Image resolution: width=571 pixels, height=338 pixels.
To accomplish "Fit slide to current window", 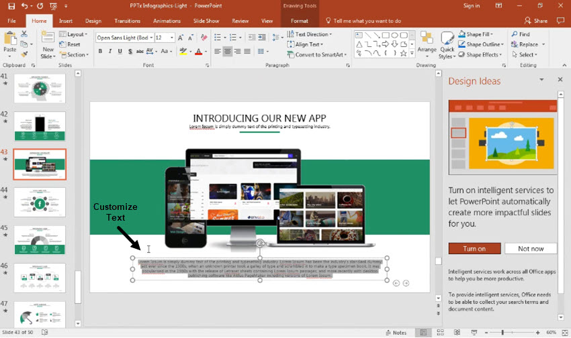I will click(565, 333).
